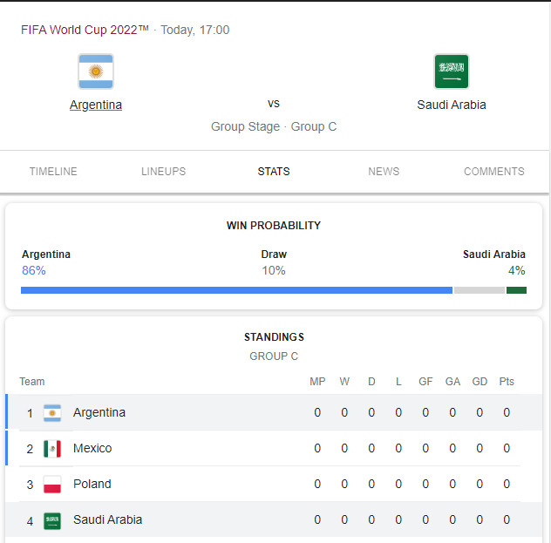Click the Argentina flag in match header
Image resolution: width=551 pixels, height=543 pixels.
click(x=96, y=71)
